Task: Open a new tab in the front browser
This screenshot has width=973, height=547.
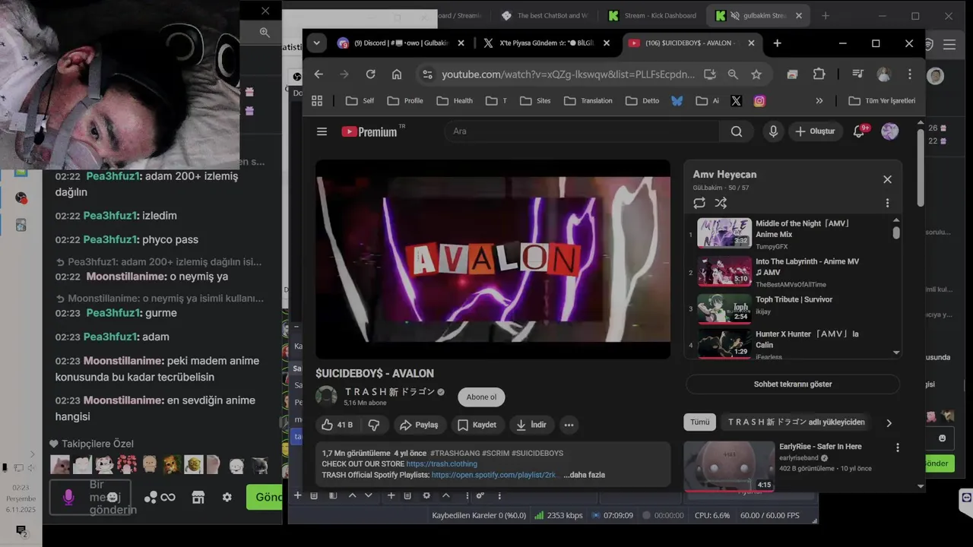Action: pos(777,43)
